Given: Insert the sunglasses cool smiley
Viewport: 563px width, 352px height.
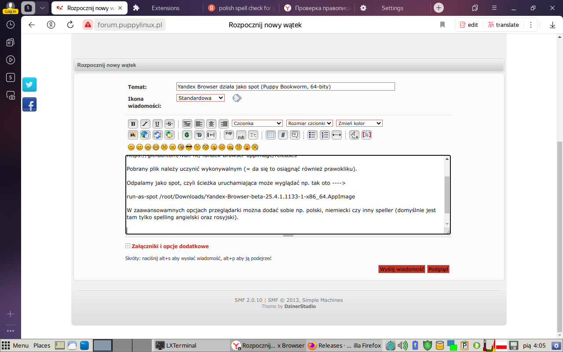Looking at the screenshot, I should point(189,147).
